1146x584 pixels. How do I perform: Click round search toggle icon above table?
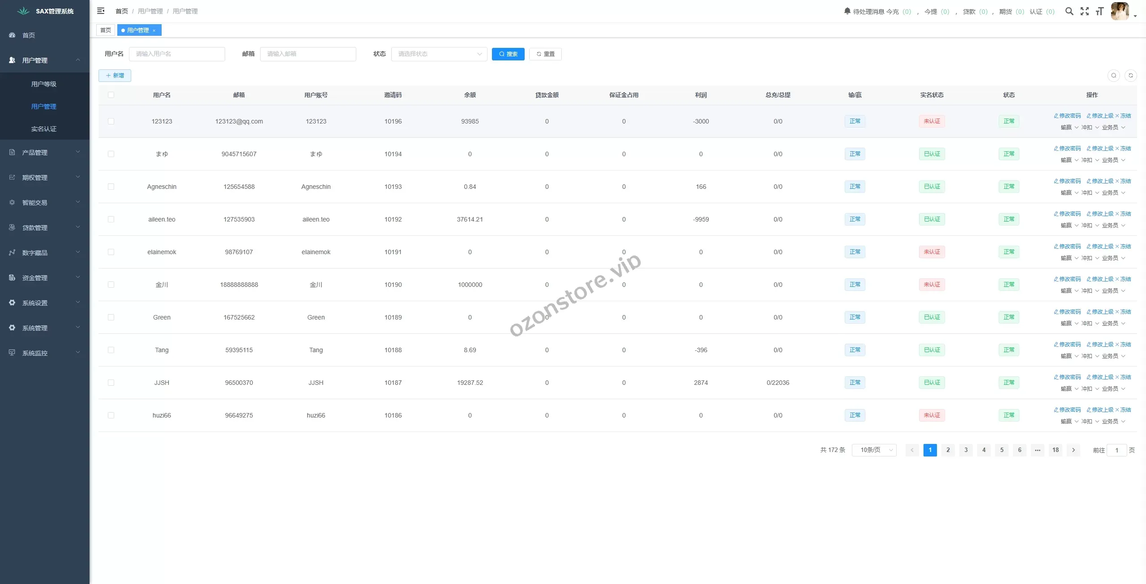coord(1114,76)
